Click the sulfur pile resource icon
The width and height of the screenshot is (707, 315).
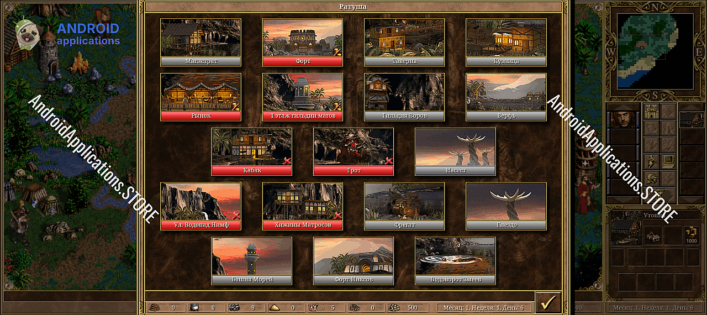pos(275,308)
